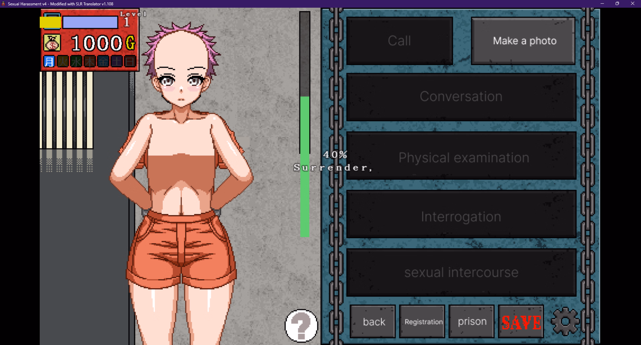Select the 木 Thursday day icon
The height and width of the screenshot is (345, 641).
click(x=89, y=62)
